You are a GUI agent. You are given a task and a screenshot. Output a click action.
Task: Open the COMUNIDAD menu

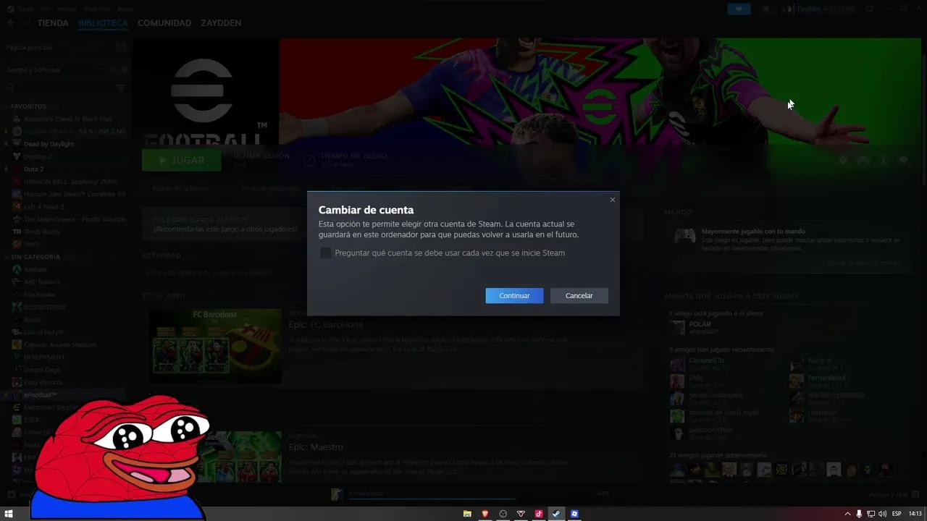point(164,22)
